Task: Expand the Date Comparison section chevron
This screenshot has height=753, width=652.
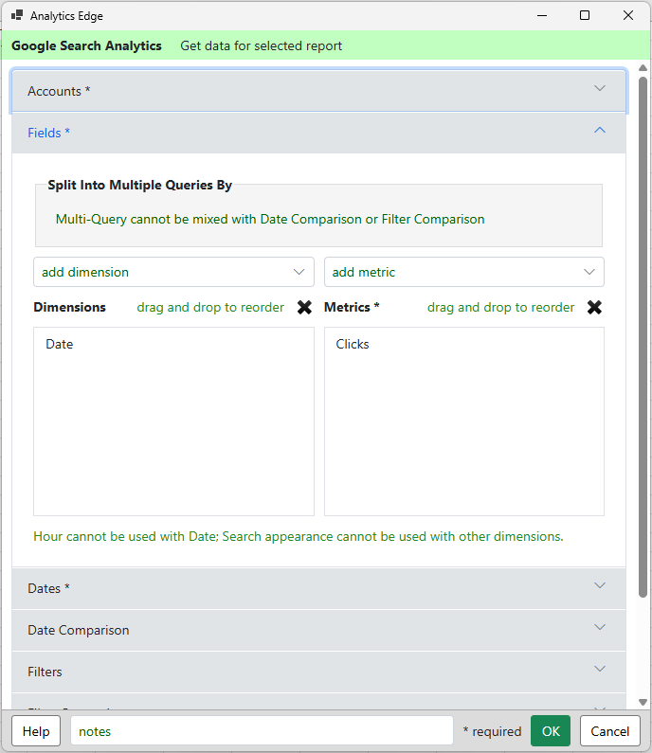Action: 600,627
